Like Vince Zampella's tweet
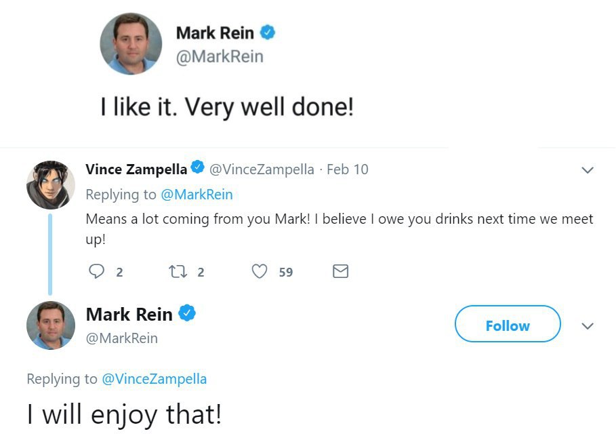This screenshot has height=440, width=616. 260,272
